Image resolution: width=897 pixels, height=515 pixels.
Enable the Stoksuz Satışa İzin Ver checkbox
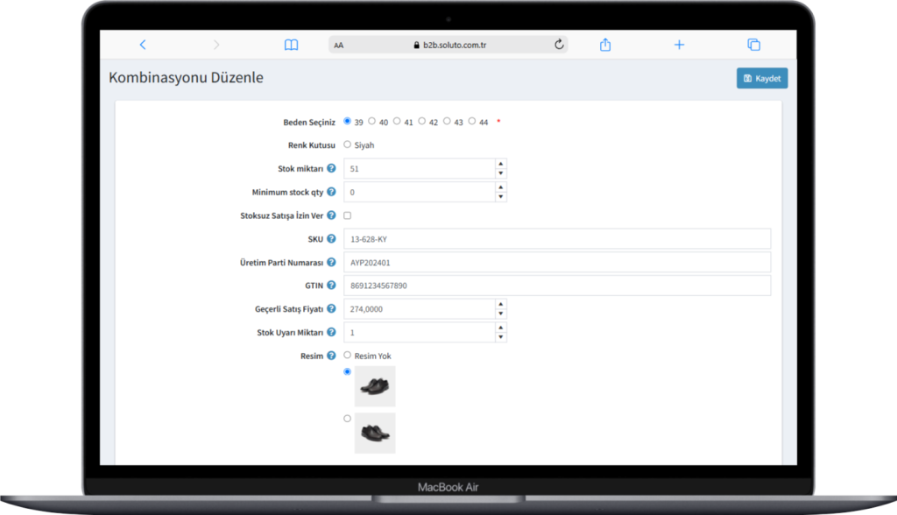pyautogui.click(x=347, y=215)
